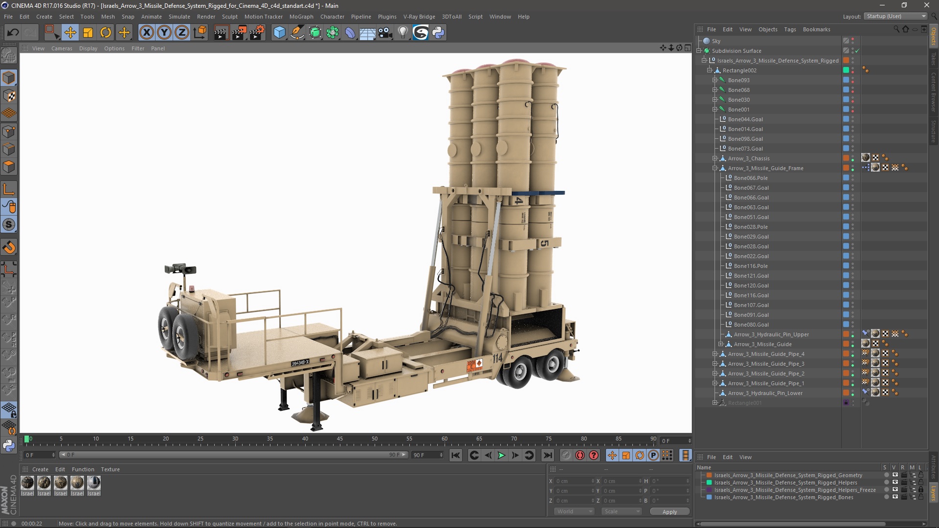Open the Texture menu in material manager
The height and width of the screenshot is (528, 939).
(x=110, y=469)
